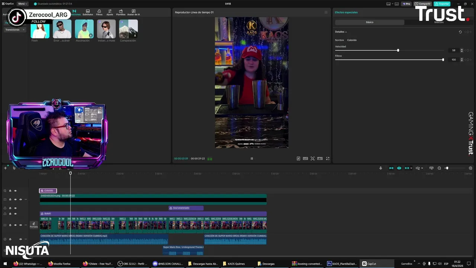This screenshot has height=268, width=476.
Task: Switch to the Básico tab
Action: click(370, 22)
